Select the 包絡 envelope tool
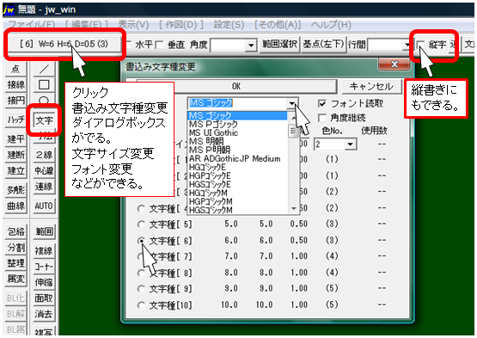Screen dimensions: 477x338 point(15,231)
